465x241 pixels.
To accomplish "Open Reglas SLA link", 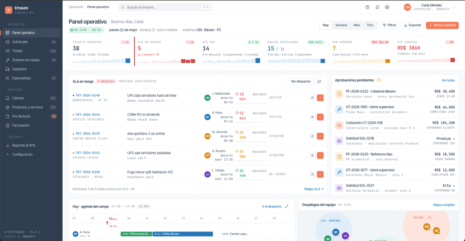I will click(314, 189).
